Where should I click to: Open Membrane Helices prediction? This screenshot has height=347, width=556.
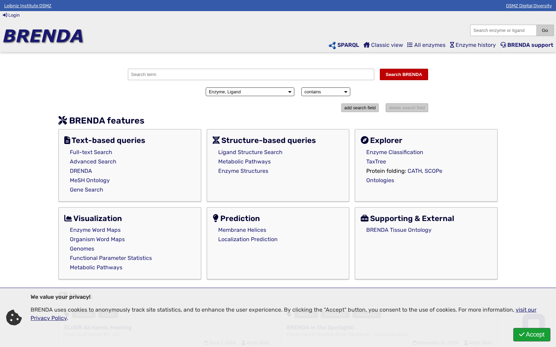tap(242, 230)
